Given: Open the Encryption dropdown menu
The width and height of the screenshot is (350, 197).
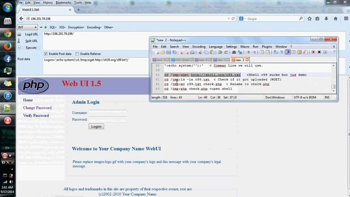Looking at the screenshot, I should click(76, 27).
